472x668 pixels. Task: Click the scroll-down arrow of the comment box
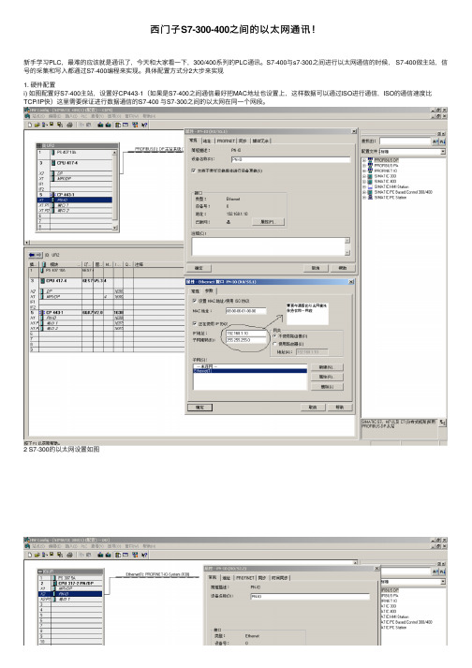click(347, 253)
